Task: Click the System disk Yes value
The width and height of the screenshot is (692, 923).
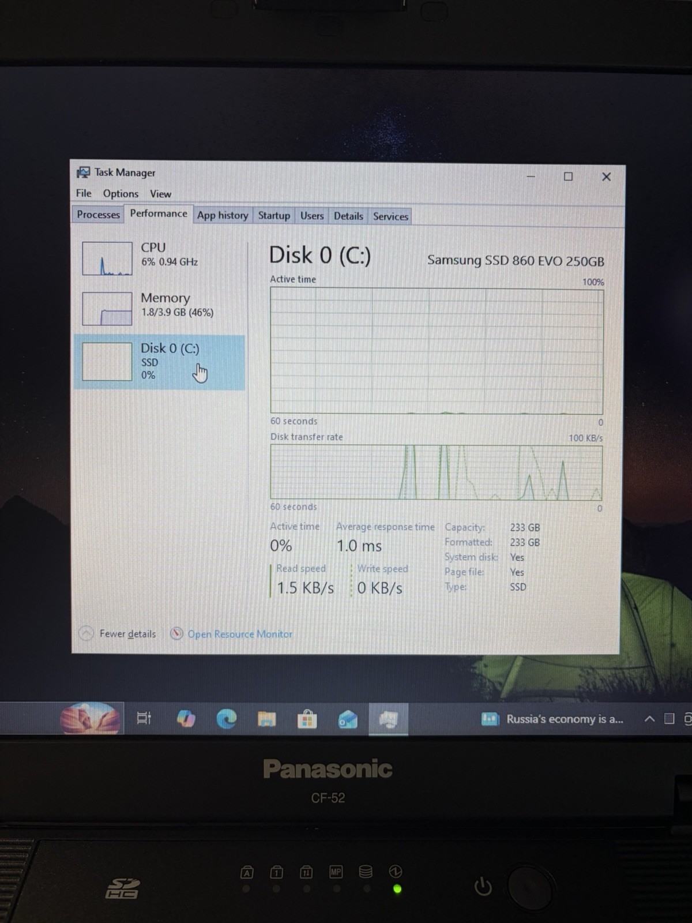Action: coord(517,557)
